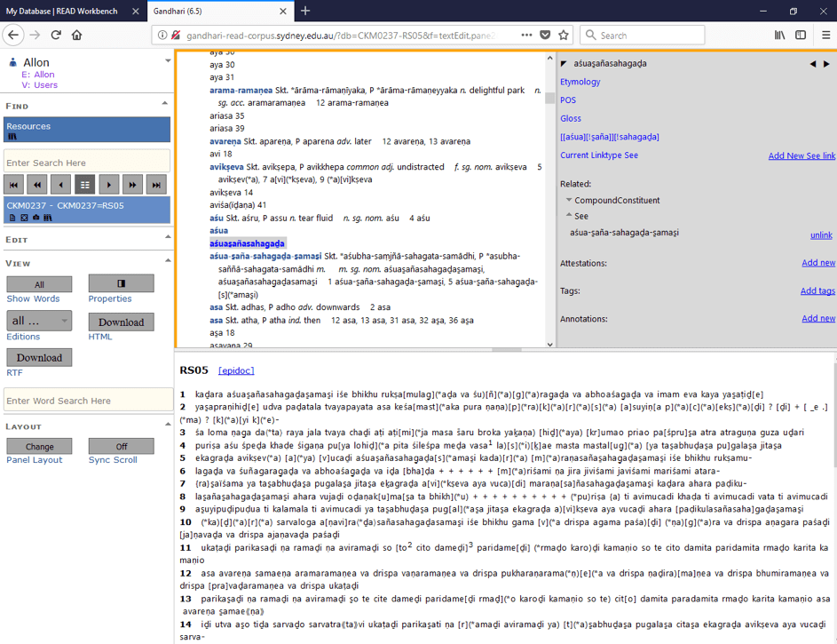Go to previous headword with left arrow
Image resolution: width=837 pixels, height=644 pixels.
click(x=812, y=64)
